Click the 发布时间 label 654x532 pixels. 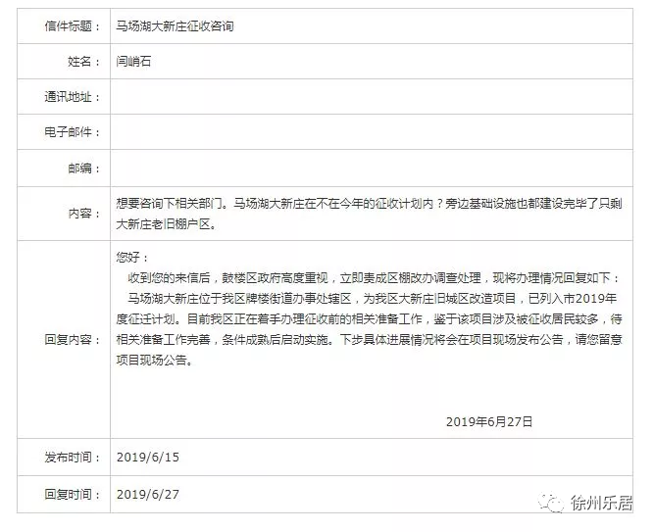click(x=73, y=458)
